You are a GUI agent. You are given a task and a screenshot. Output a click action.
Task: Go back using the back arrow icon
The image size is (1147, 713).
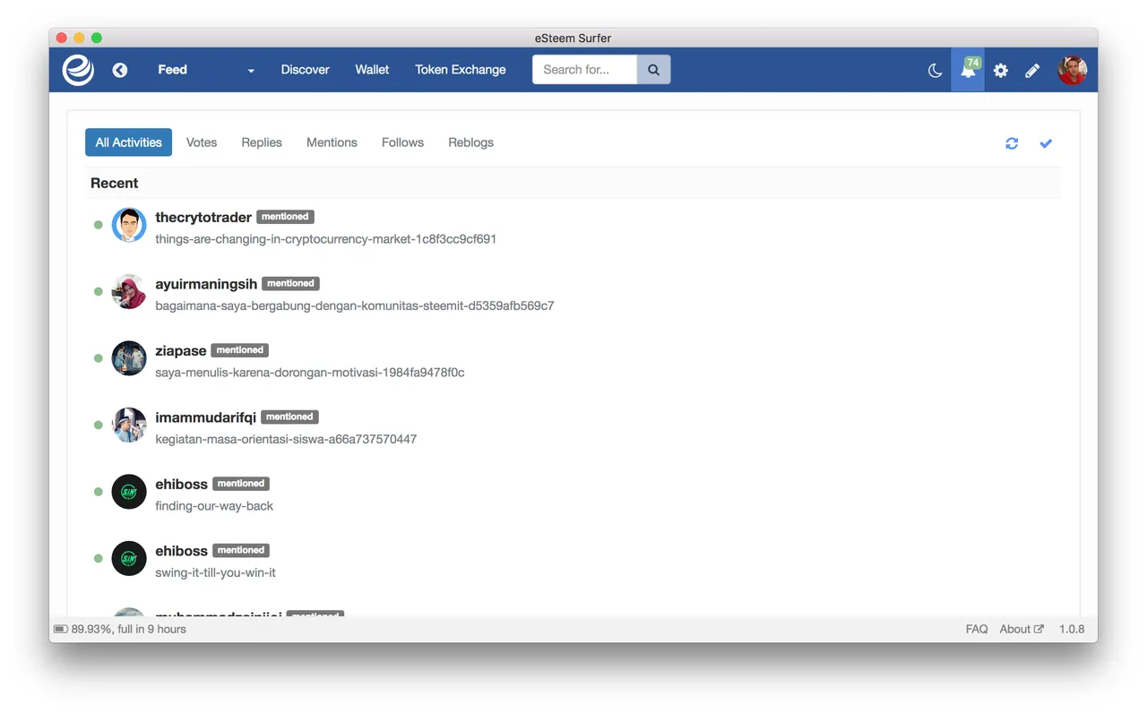(120, 70)
